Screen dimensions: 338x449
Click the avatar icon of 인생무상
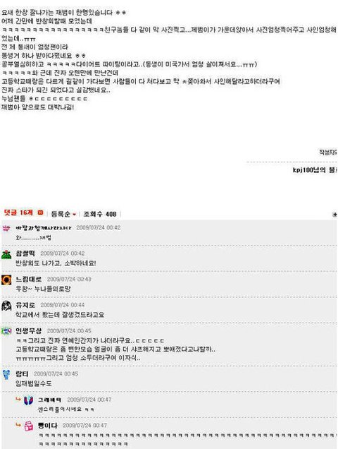pyautogui.click(x=6, y=331)
